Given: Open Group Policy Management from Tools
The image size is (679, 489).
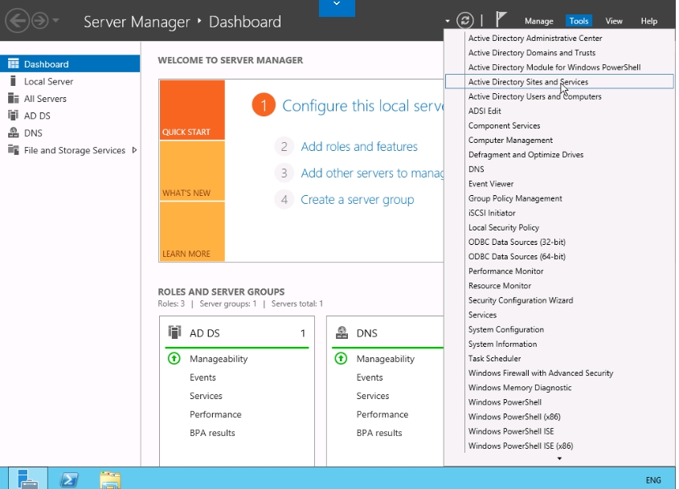Looking at the screenshot, I should (x=515, y=198).
